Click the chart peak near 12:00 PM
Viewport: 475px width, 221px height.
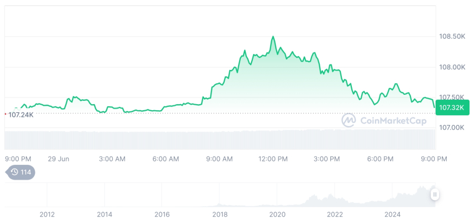(x=273, y=37)
